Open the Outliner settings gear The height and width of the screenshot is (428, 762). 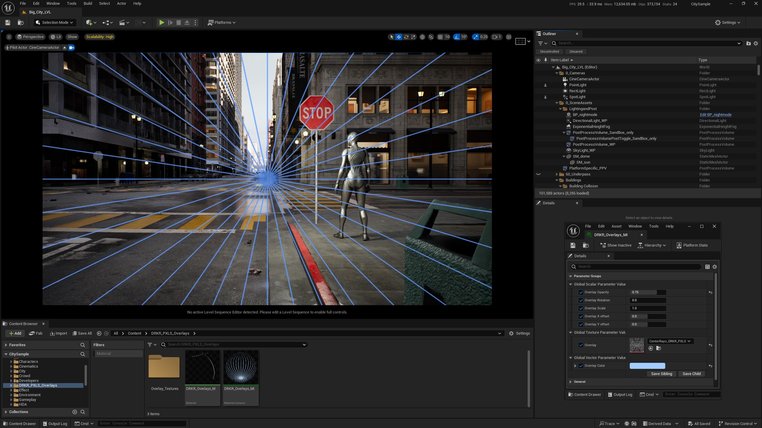[756, 43]
